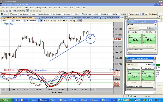Select the crosshair tool in chart toolbar
The height and width of the screenshot is (102, 163).
[45, 21]
